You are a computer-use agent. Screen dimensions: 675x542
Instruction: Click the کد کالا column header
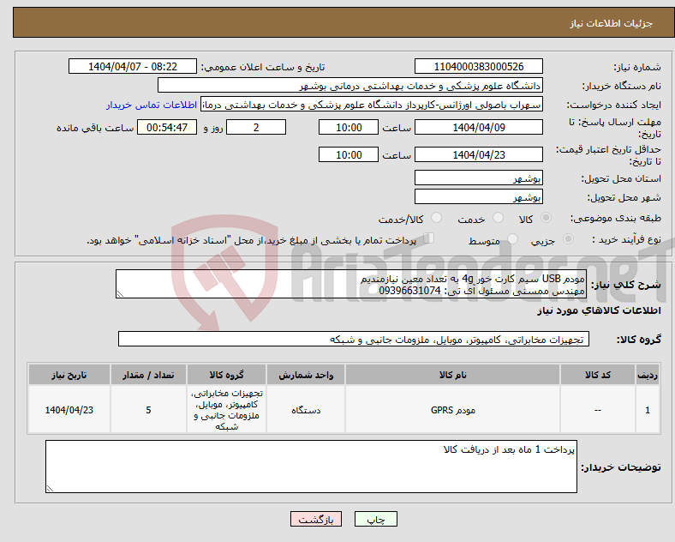[598, 375]
